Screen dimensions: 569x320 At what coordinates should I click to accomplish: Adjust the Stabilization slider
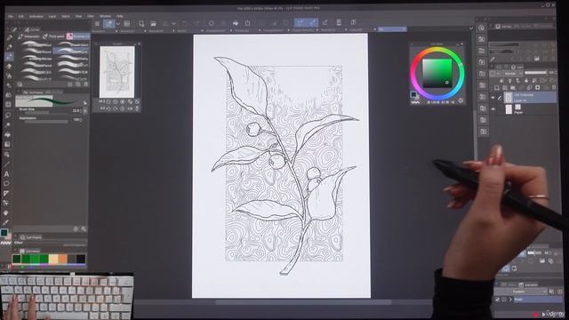click(x=45, y=122)
